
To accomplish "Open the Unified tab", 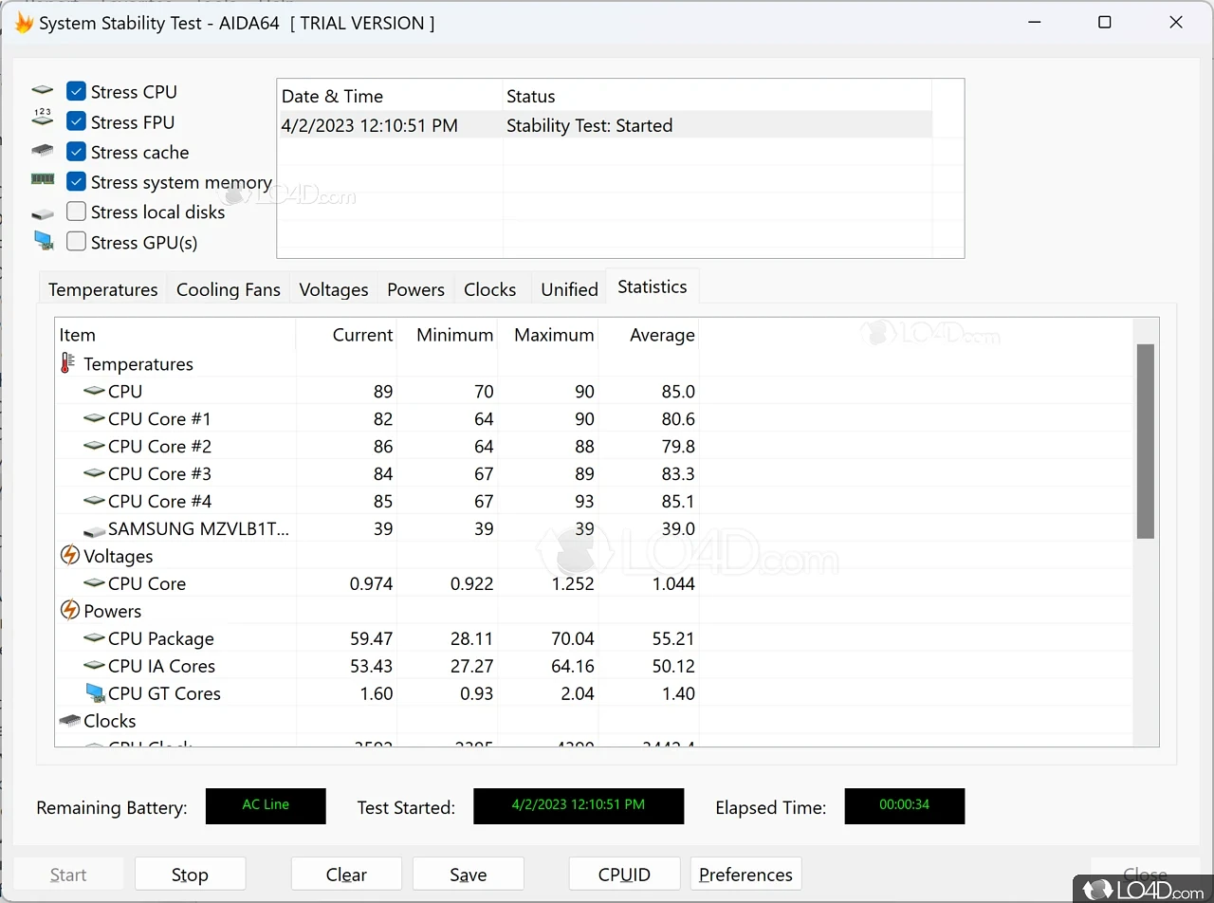I will point(569,289).
